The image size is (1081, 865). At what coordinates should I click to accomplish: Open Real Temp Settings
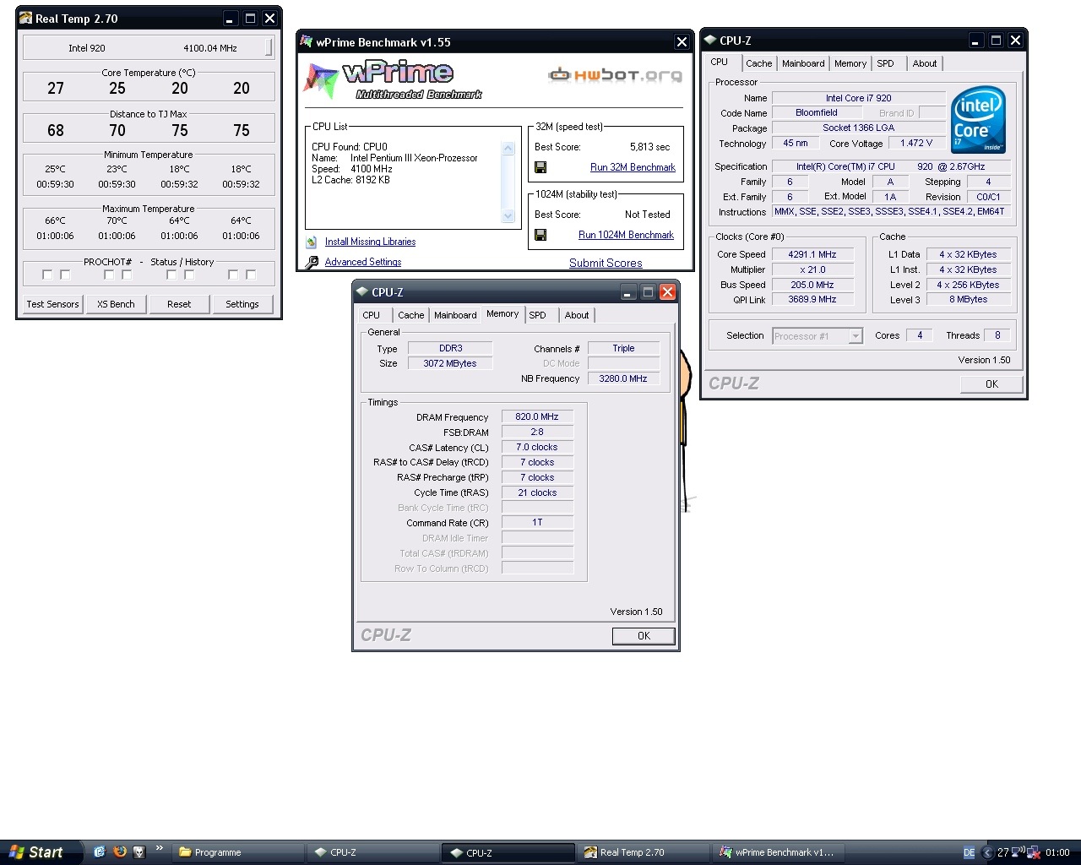tap(242, 304)
